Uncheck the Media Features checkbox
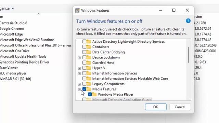 (84, 89)
